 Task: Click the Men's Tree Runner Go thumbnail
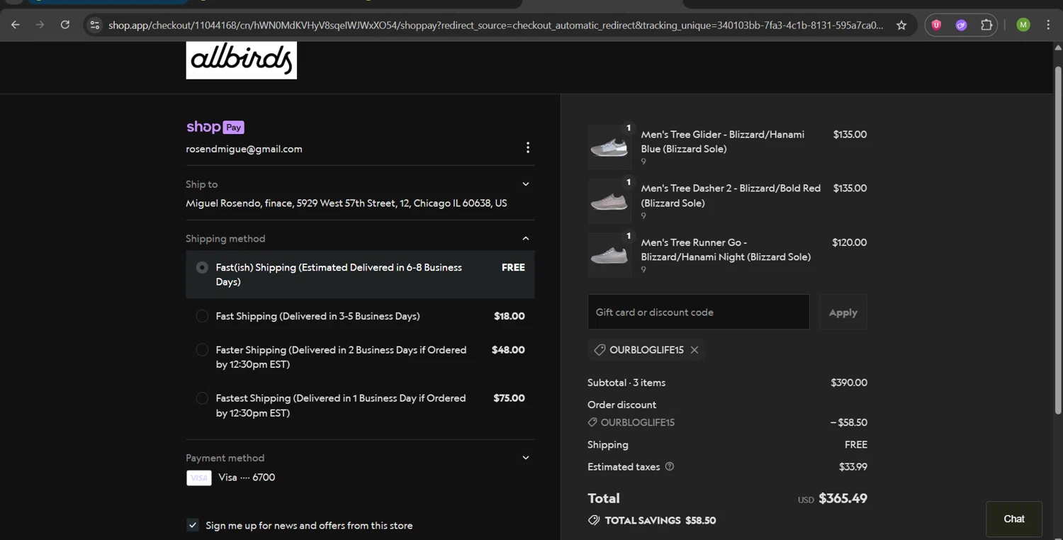click(609, 255)
